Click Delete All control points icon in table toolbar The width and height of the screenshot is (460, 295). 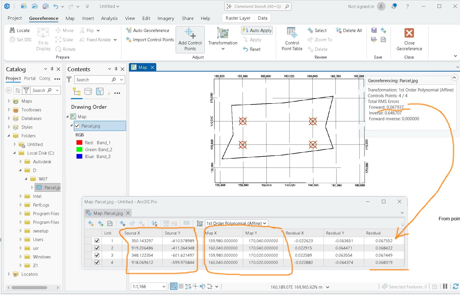click(154, 223)
